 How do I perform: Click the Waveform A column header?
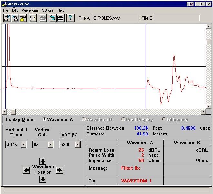pyautogui.click(x=140, y=143)
